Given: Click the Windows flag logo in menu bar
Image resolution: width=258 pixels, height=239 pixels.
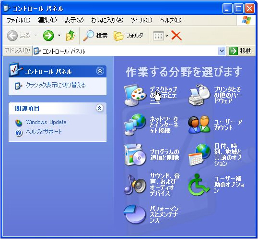Looking at the screenshot, I should click(x=246, y=20).
